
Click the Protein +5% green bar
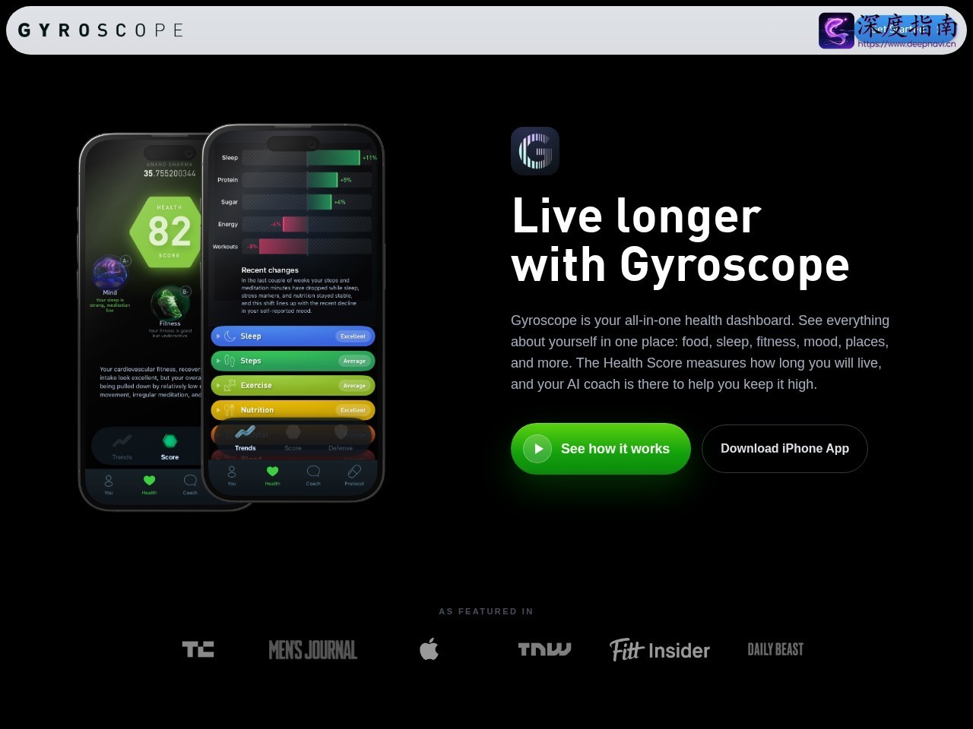[x=322, y=180]
